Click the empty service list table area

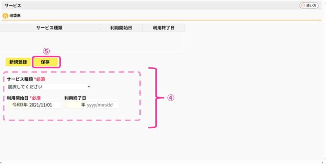point(92,42)
